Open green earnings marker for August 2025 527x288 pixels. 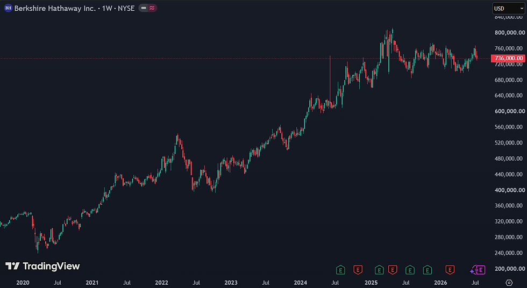click(x=410, y=270)
